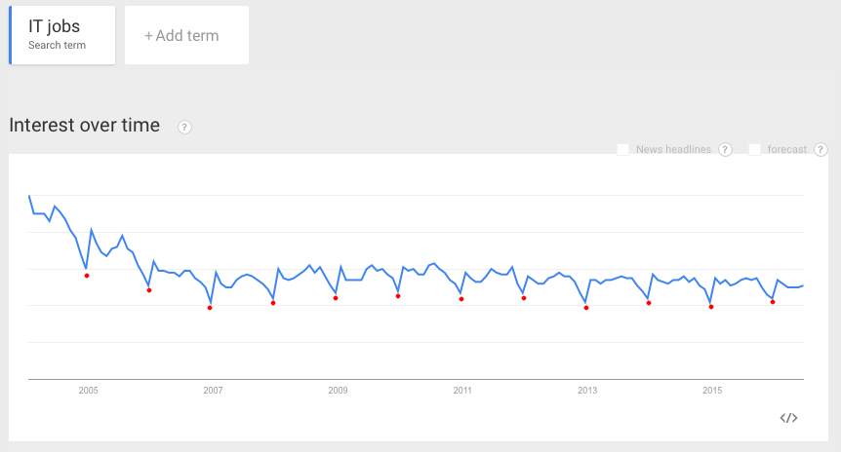Screen dimensions: 841x452
Task: Click red dot between 2007 and 2009 labels
Action: point(273,303)
